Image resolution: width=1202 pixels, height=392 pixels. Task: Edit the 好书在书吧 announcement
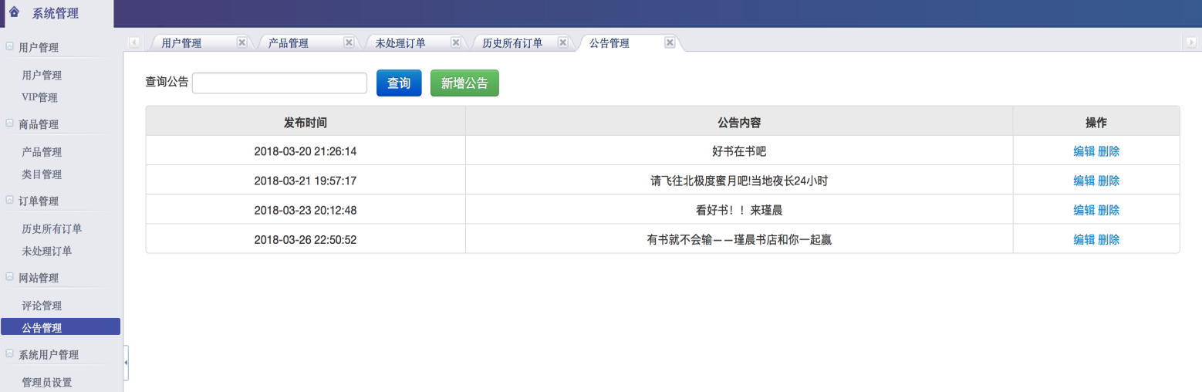[x=1084, y=151]
